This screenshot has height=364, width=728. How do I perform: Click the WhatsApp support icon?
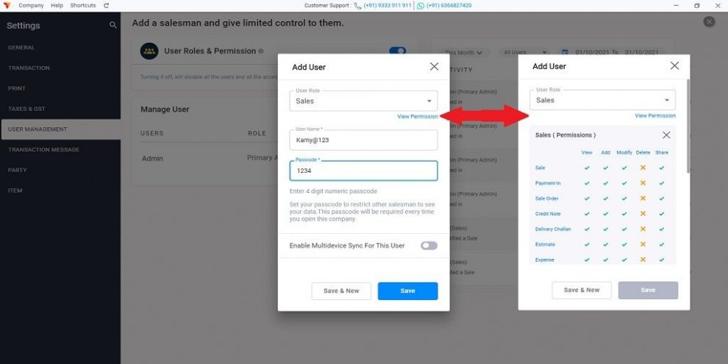pos(420,6)
